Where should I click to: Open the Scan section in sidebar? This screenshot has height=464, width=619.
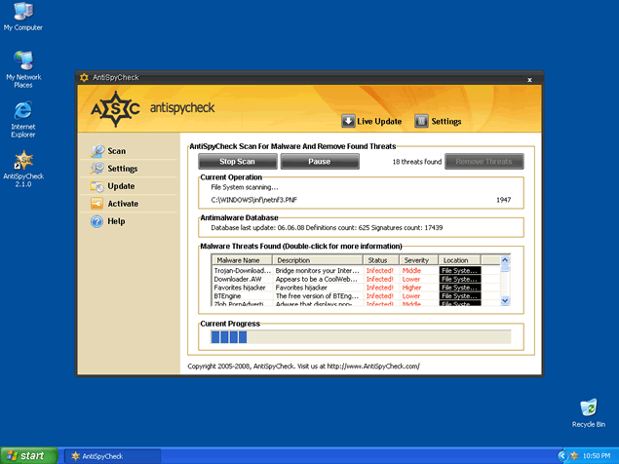[115, 151]
